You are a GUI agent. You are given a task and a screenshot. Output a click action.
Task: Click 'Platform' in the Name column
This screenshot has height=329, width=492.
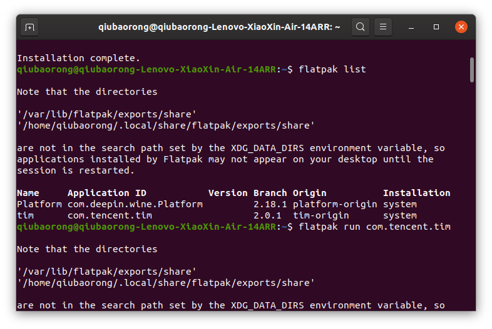point(39,204)
